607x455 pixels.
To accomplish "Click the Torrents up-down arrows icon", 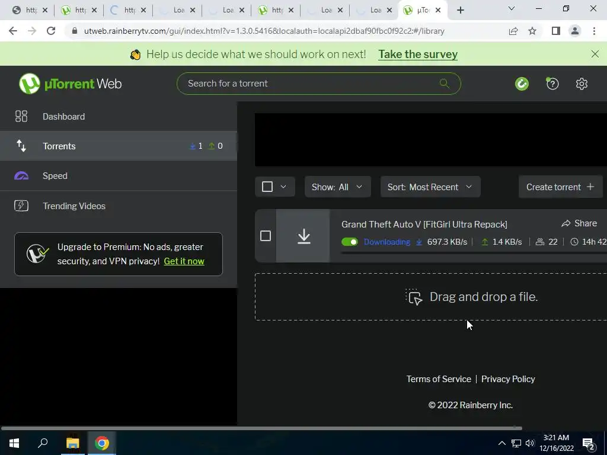I will coord(21,146).
